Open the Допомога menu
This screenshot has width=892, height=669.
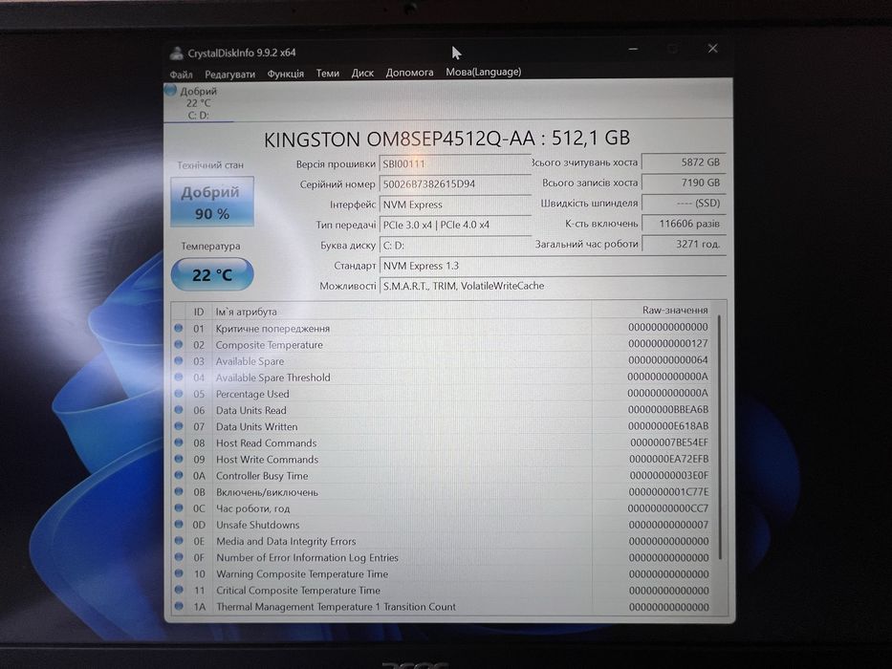(x=409, y=73)
